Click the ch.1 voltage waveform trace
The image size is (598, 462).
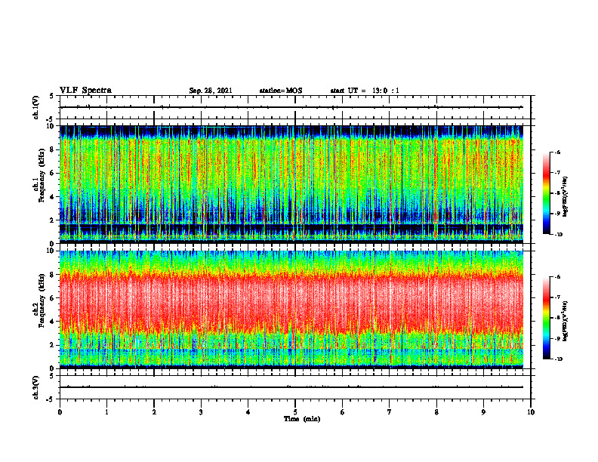click(x=291, y=107)
